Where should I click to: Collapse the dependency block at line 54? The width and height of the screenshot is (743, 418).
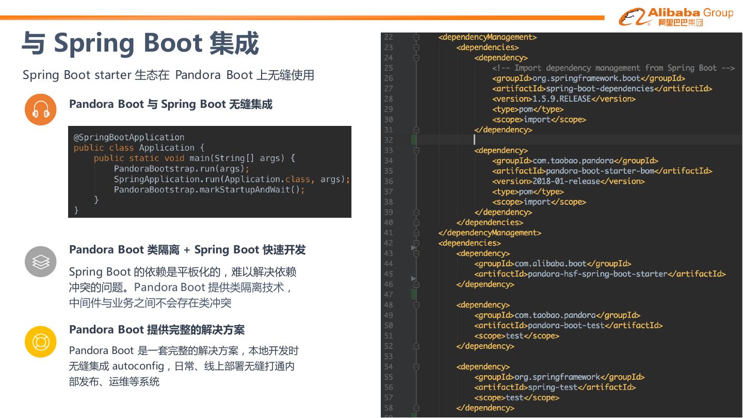(417, 367)
